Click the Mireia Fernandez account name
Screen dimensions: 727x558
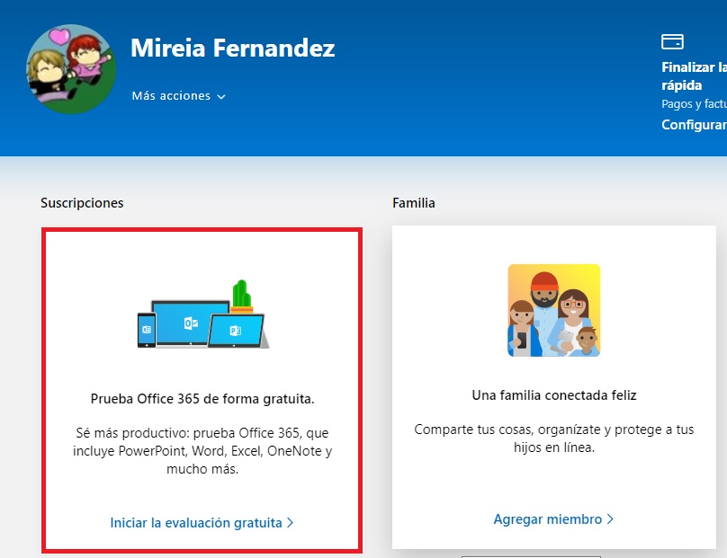coord(233,48)
